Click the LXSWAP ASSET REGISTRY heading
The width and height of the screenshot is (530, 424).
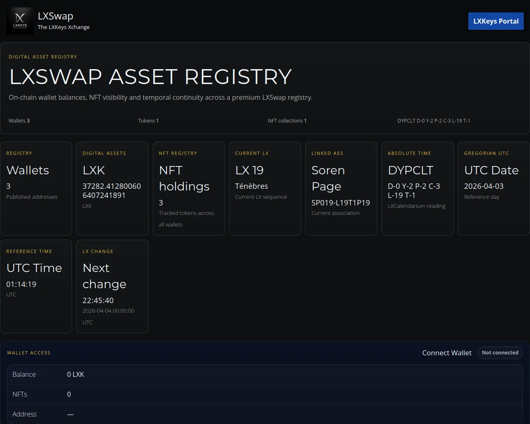click(150, 77)
